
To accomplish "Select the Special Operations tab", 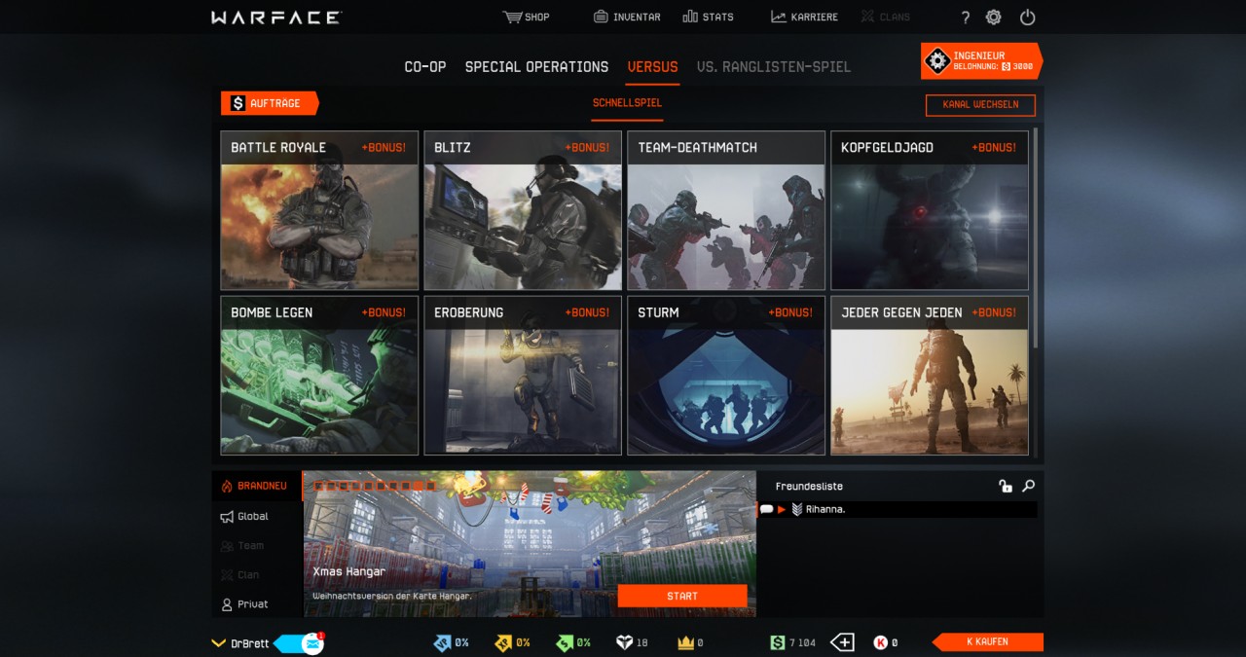I will pos(536,66).
